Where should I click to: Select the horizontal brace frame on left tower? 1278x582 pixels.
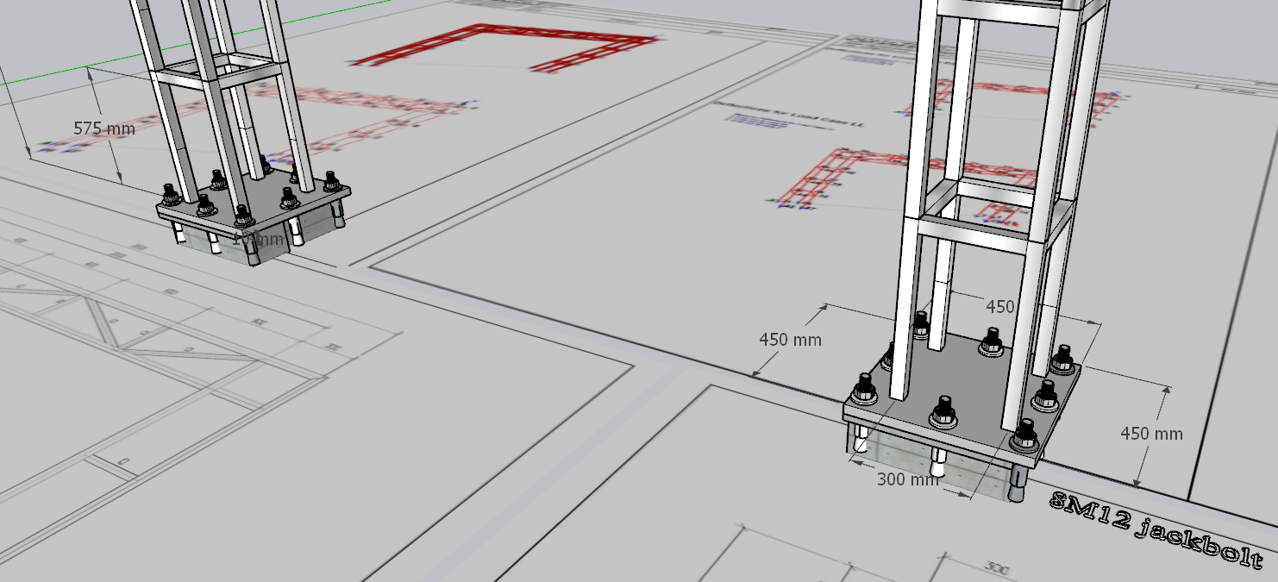[220, 72]
